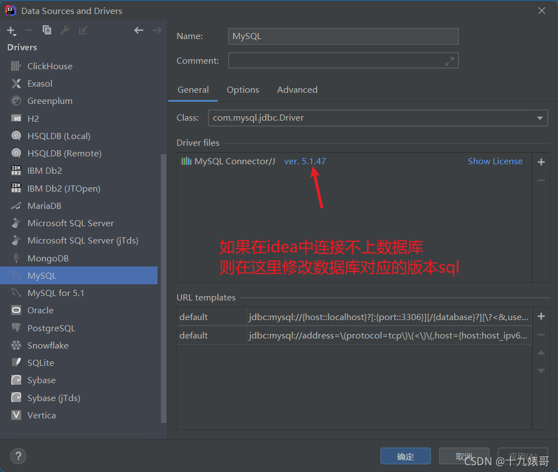
Task: Go back with left arrow icon
Action: (x=139, y=30)
